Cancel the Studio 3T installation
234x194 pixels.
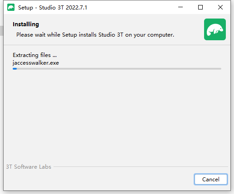(211, 180)
